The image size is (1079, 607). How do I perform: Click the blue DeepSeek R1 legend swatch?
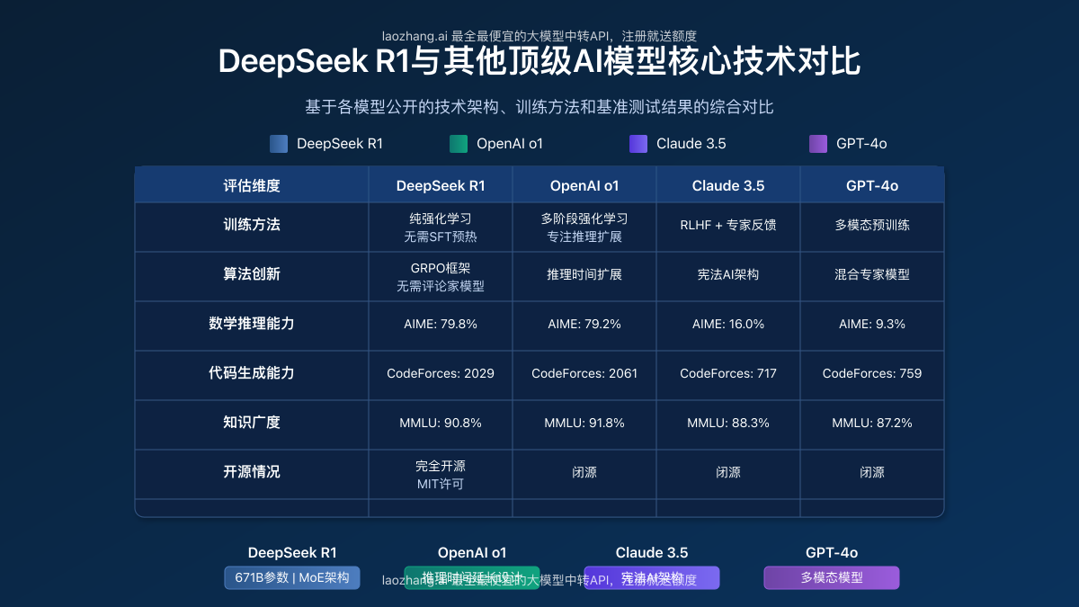click(279, 144)
